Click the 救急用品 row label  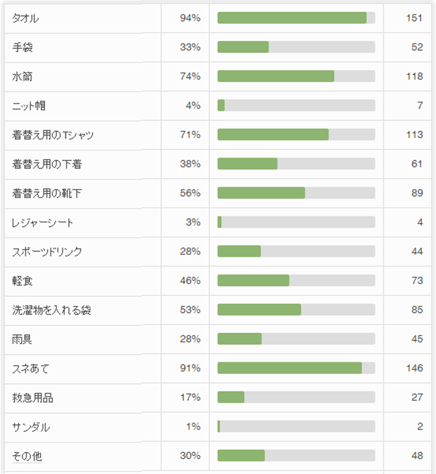coord(33,398)
